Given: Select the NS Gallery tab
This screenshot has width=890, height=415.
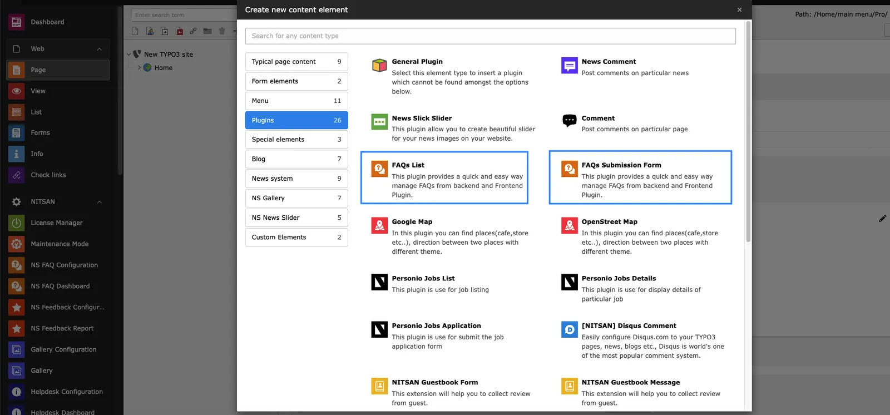Looking at the screenshot, I should click(x=296, y=198).
